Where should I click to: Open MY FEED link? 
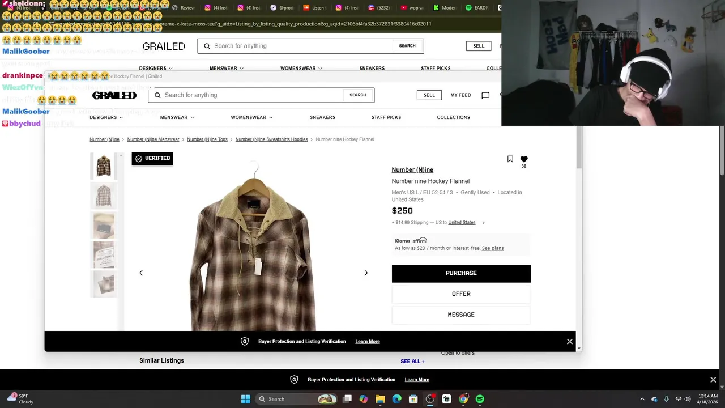point(460,95)
